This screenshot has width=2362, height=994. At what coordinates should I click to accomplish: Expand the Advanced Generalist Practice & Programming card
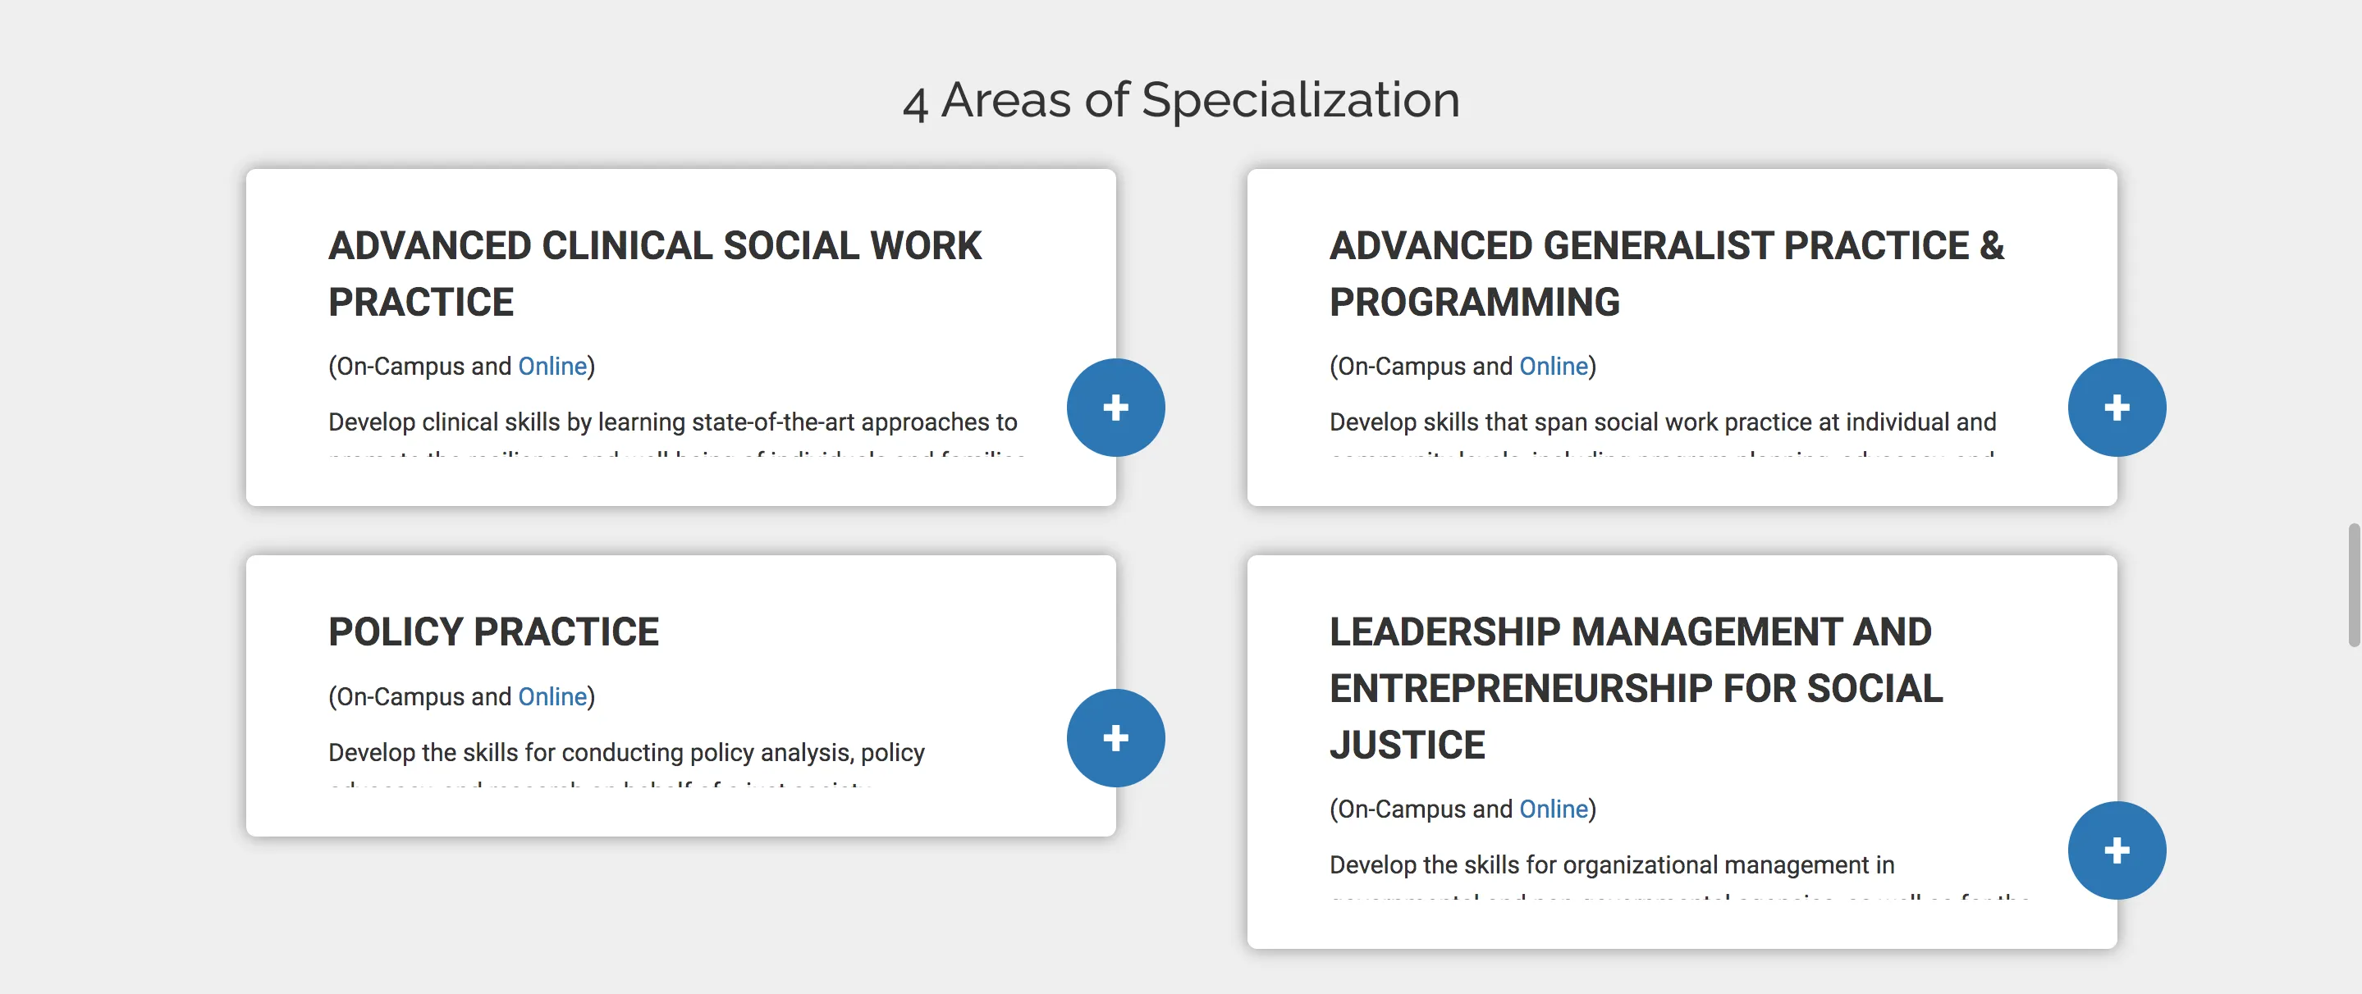pyautogui.click(x=2117, y=408)
